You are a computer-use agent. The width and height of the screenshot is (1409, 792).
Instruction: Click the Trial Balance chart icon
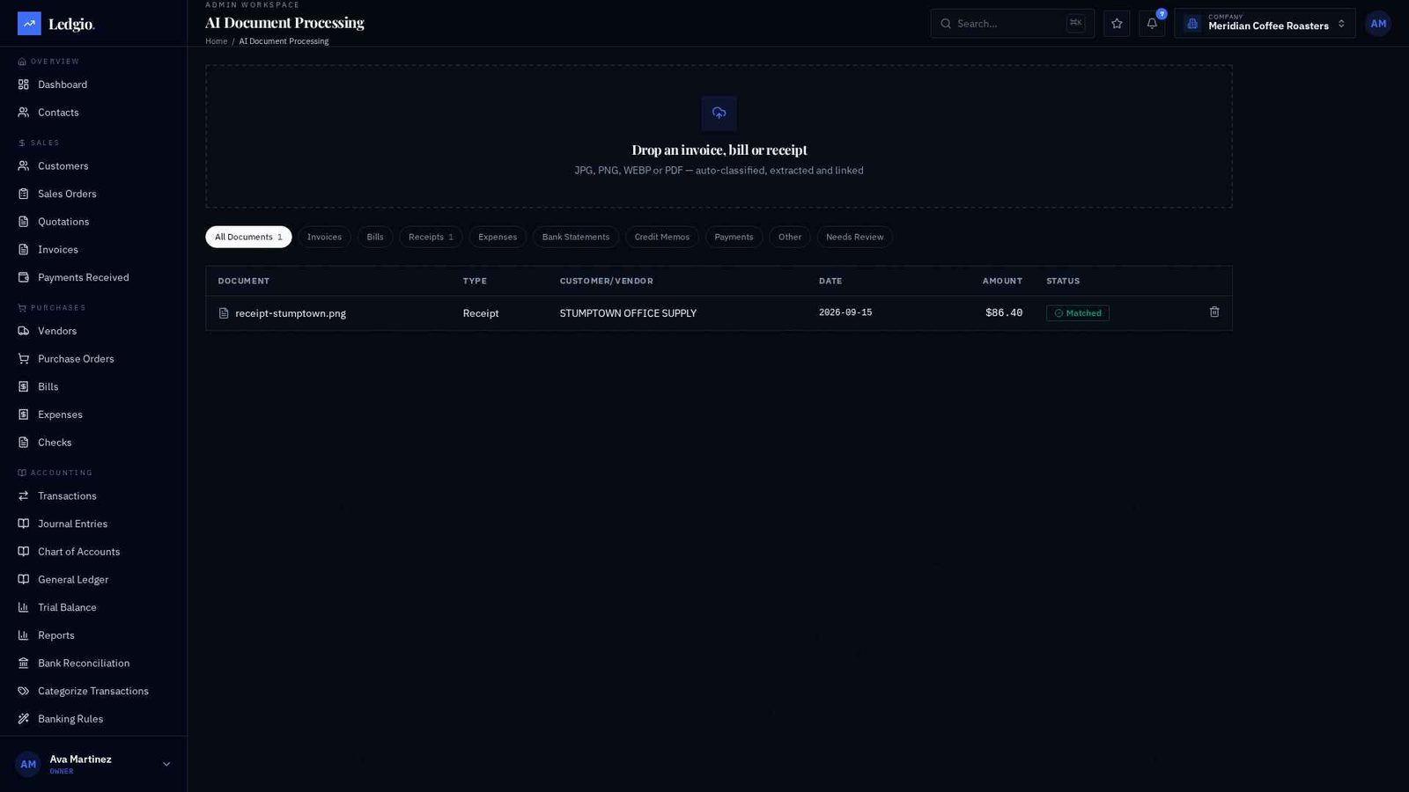pyautogui.click(x=24, y=607)
